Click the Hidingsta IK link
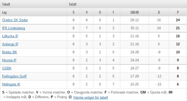This screenshot has width=187, height=101. pyautogui.click(x=11, y=84)
